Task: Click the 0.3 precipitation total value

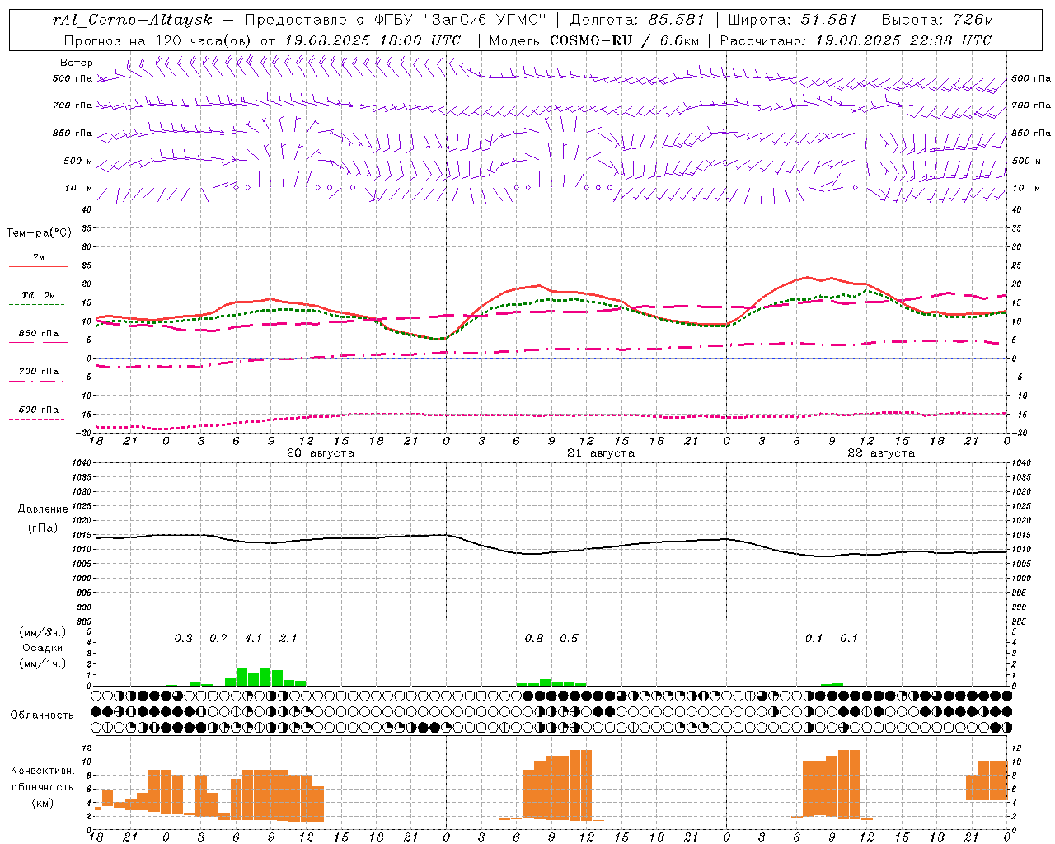Action: tap(183, 638)
